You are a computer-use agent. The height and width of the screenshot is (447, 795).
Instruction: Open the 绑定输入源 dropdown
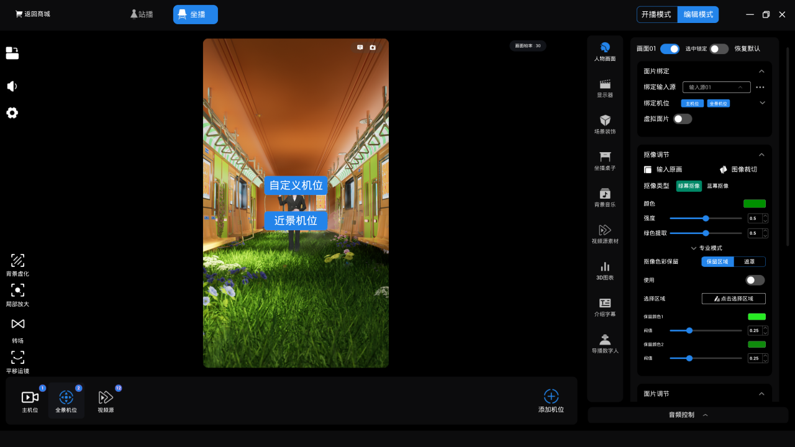pos(716,88)
